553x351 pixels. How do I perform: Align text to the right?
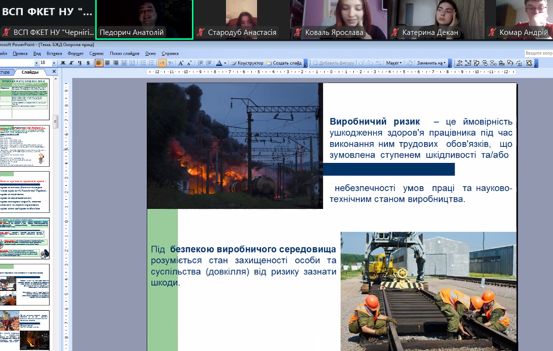[x=116, y=63]
